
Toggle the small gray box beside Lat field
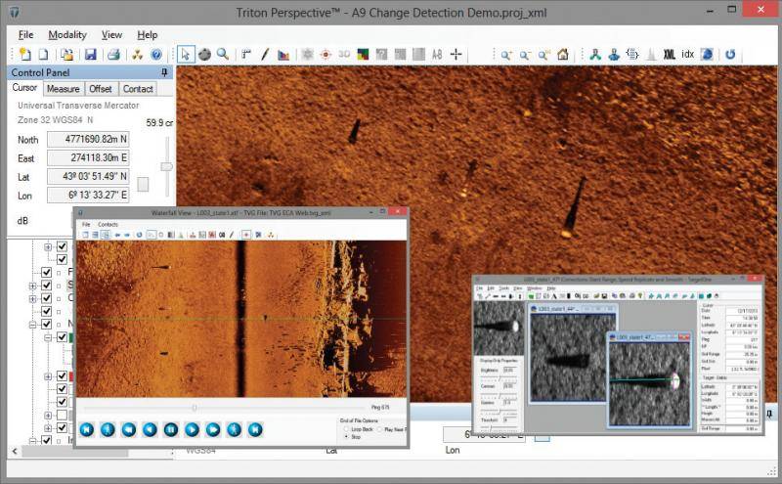tap(143, 184)
